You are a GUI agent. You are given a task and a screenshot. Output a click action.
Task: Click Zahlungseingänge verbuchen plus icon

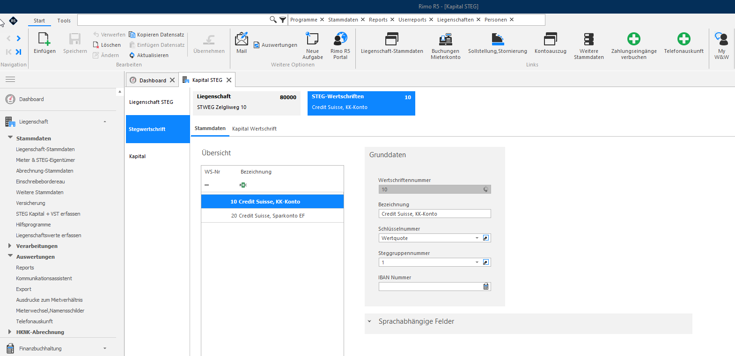point(634,39)
